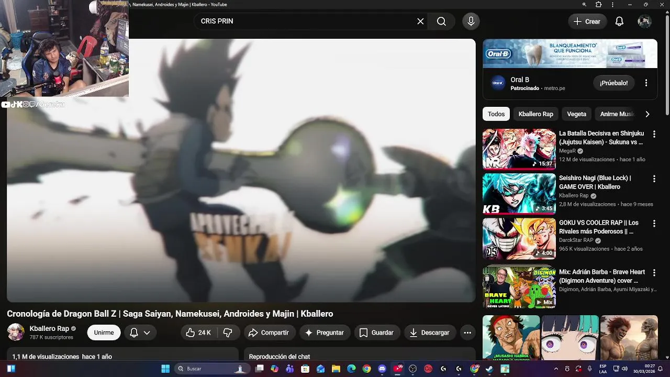Open Windows notification center bell
Image resolution: width=670 pixels, height=377 pixels.
[x=661, y=369]
